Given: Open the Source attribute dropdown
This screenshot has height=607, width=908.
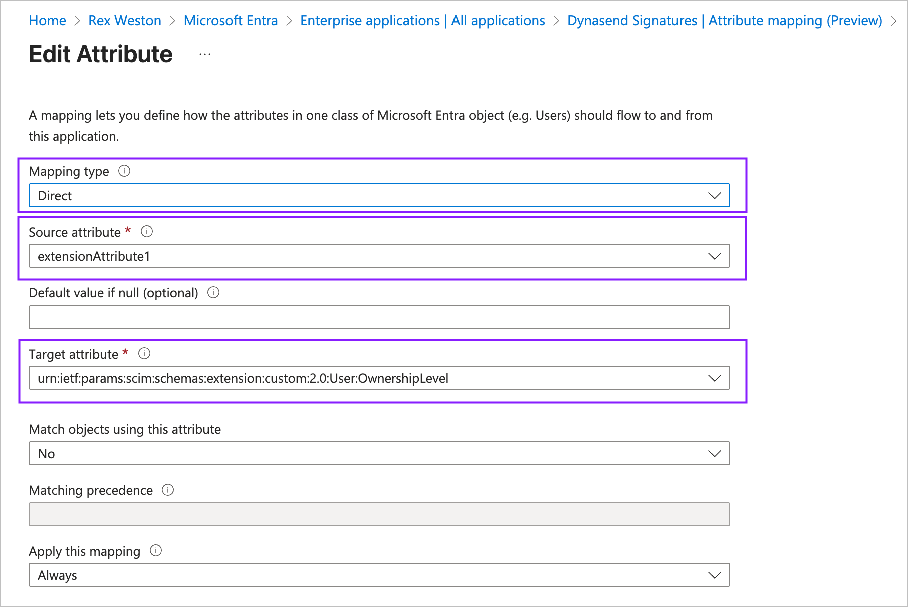Looking at the screenshot, I should [714, 256].
